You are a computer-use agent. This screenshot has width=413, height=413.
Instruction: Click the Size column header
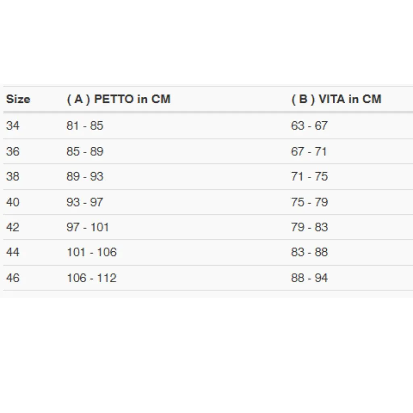(18, 99)
